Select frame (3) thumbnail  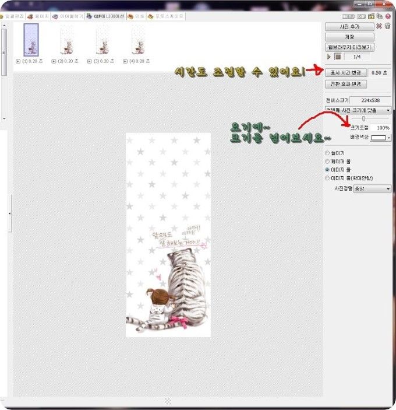click(103, 40)
